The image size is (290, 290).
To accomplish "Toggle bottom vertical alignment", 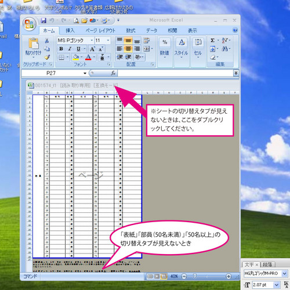I will (x=137, y=41).
